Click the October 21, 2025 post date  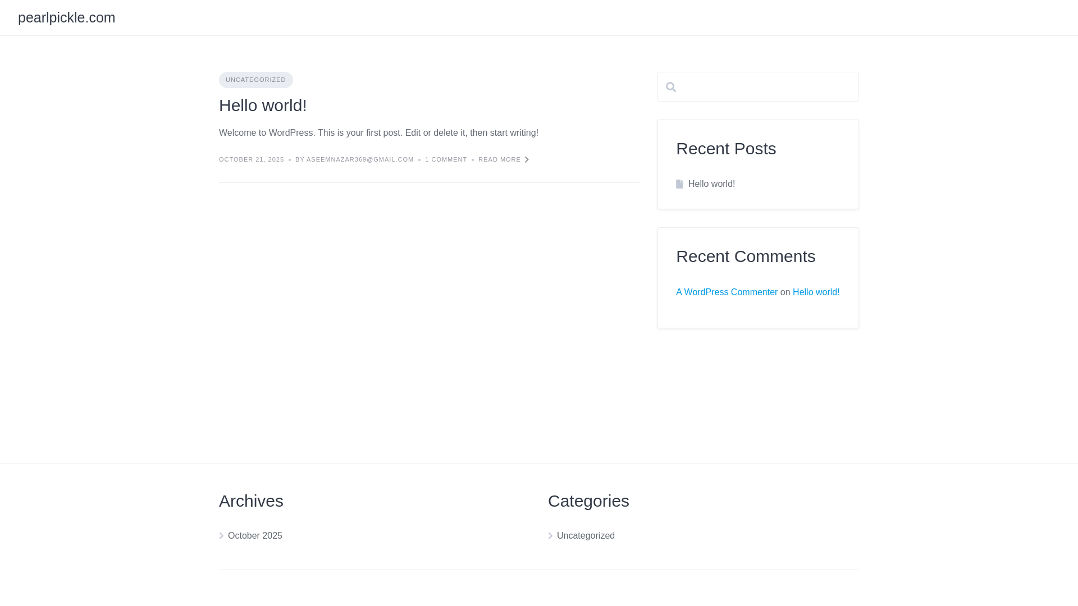(x=251, y=160)
